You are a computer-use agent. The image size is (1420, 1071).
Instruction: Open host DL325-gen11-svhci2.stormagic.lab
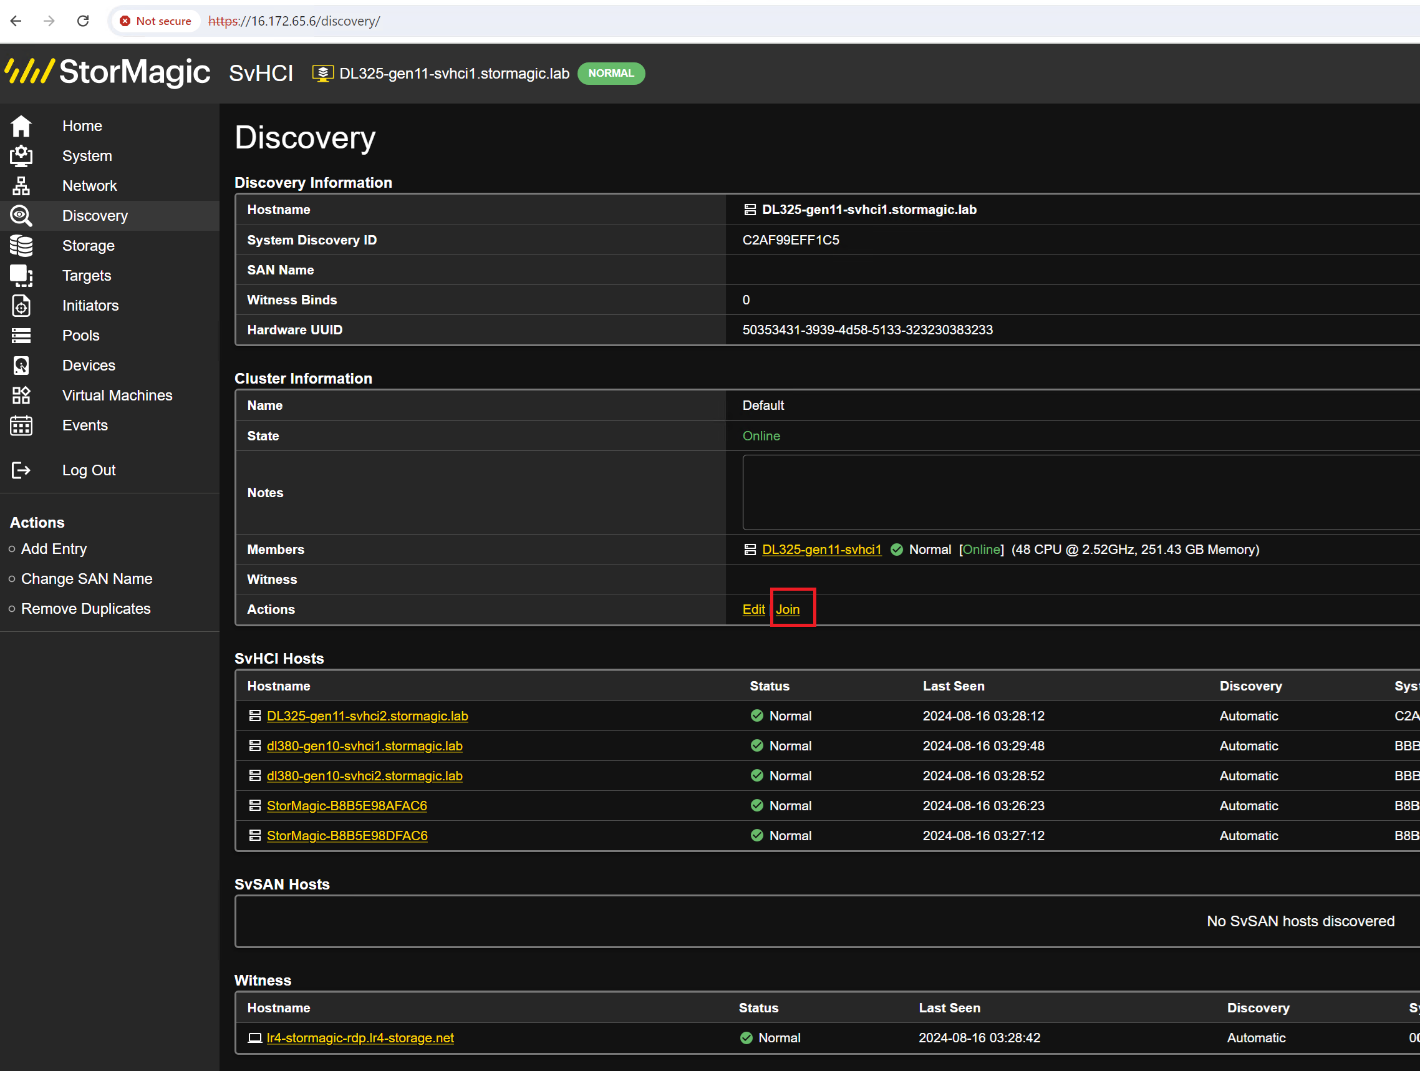point(367,716)
